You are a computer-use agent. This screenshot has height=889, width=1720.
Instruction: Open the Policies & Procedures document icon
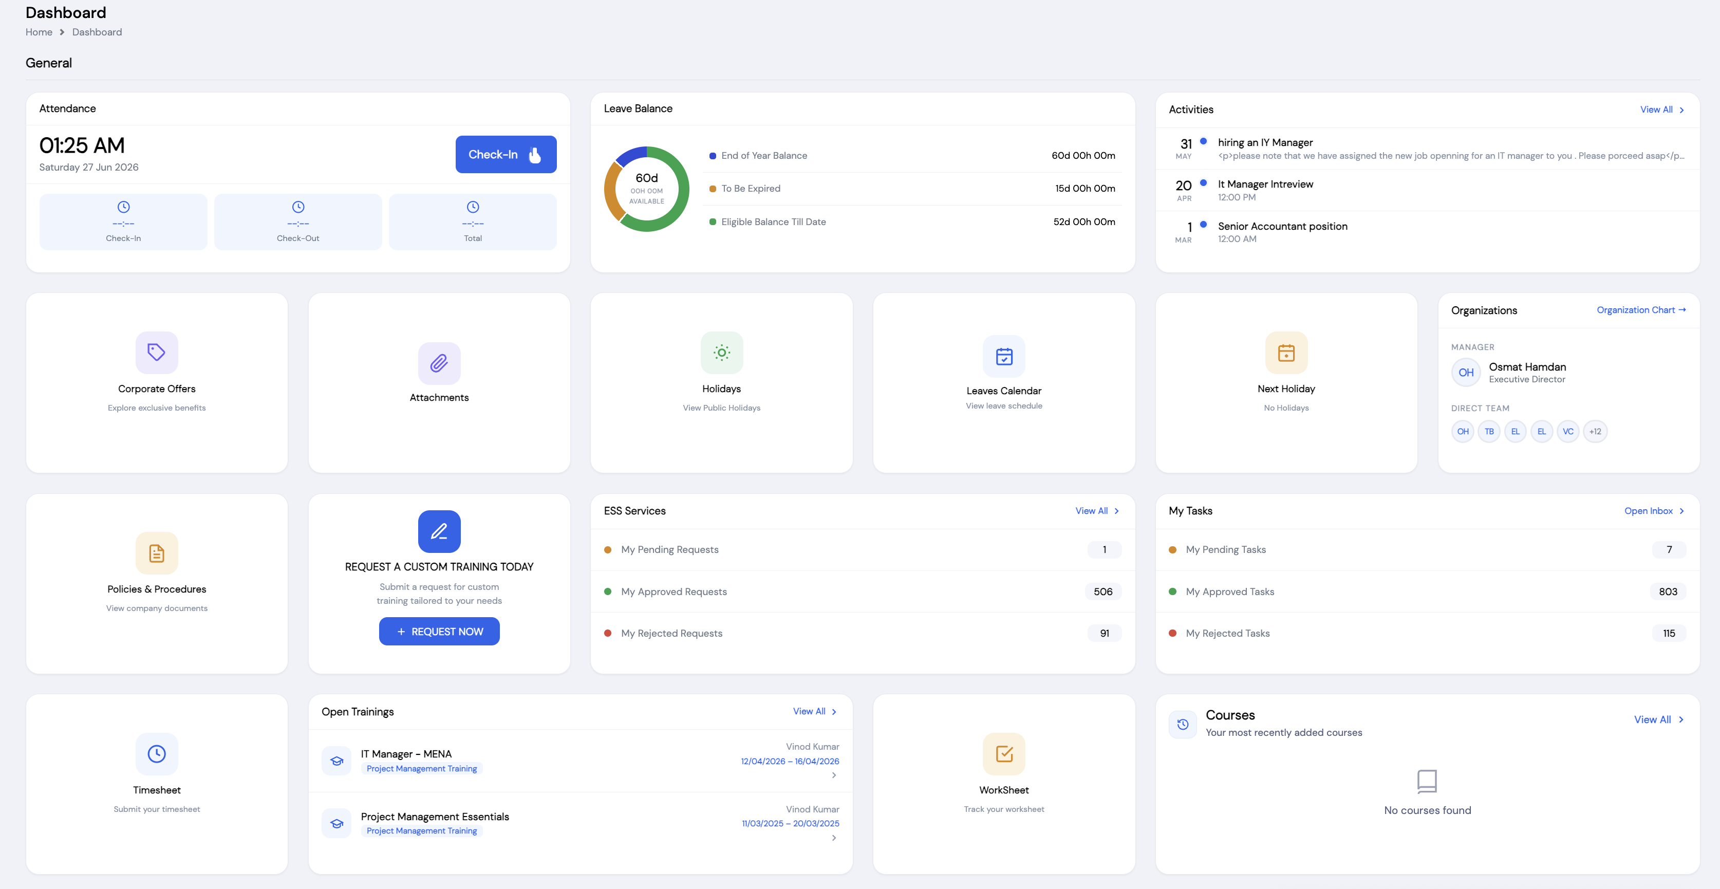[x=157, y=553]
